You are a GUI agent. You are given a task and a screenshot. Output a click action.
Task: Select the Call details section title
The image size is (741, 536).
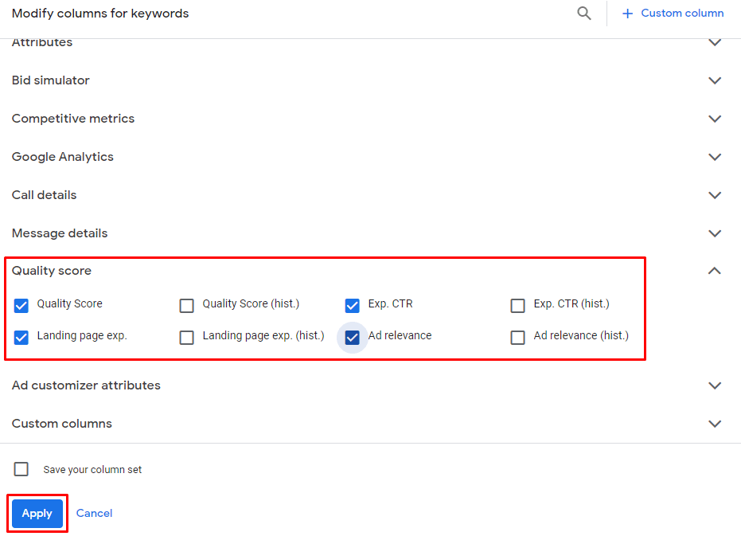44,195
